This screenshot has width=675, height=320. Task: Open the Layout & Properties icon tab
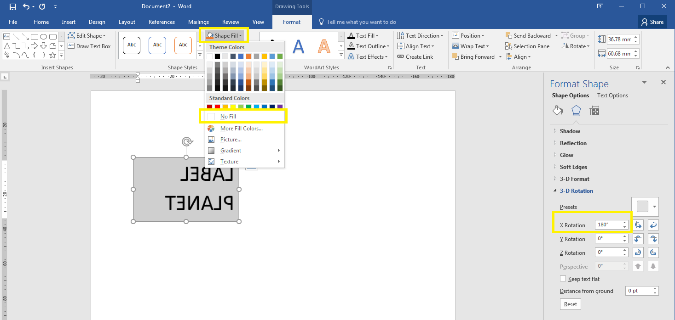594,111
